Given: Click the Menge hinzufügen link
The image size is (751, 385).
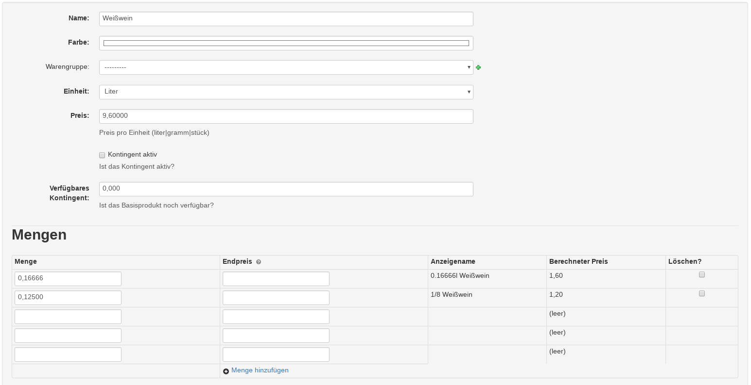Looking at the screenshot, I should pos(260,370).
